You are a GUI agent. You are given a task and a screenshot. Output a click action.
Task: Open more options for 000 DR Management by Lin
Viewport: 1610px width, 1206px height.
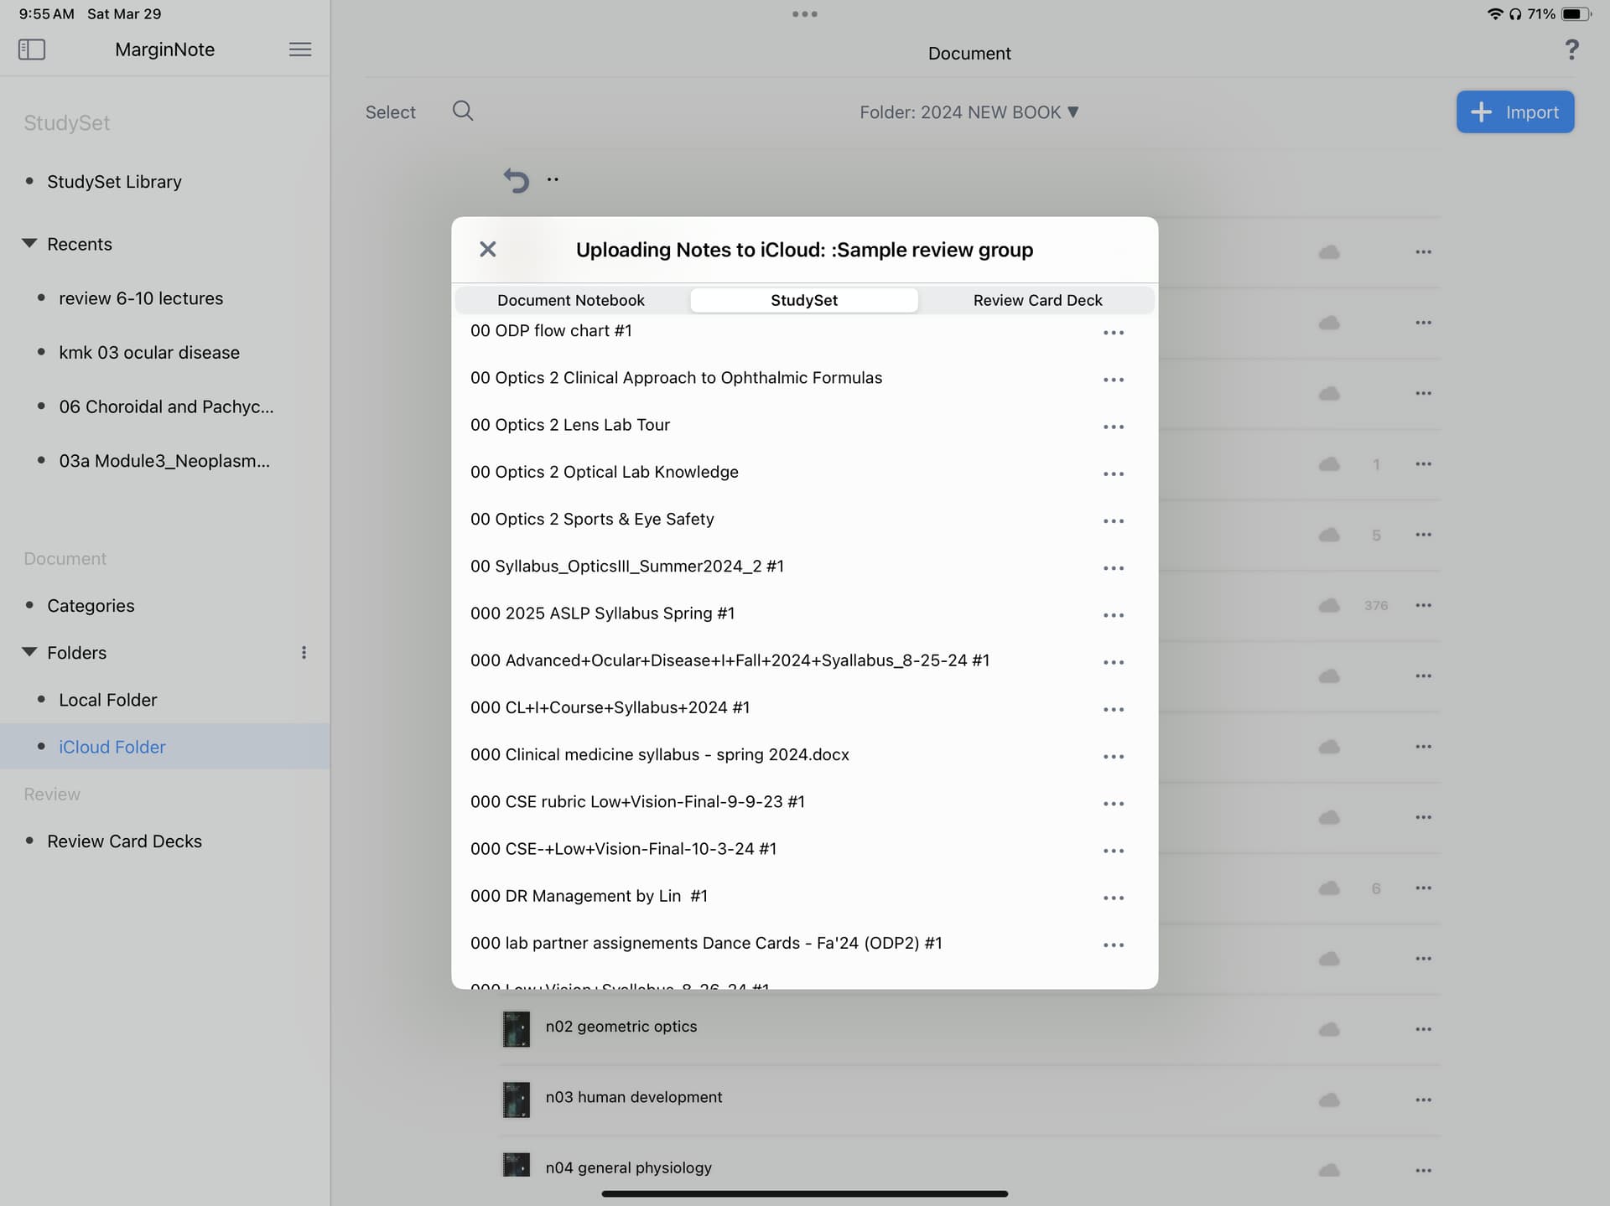(x=1114, y=898)
